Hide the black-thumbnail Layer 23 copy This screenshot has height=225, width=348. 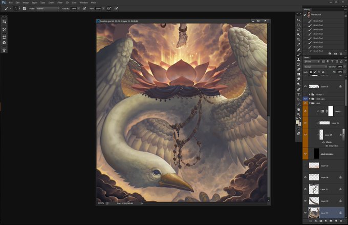(x=306, y=154)
